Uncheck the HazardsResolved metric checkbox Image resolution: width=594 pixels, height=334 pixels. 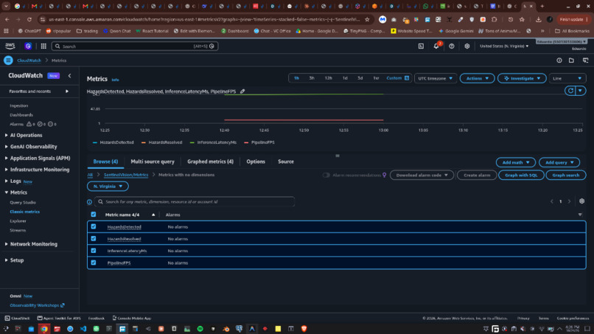coord(93,238)
